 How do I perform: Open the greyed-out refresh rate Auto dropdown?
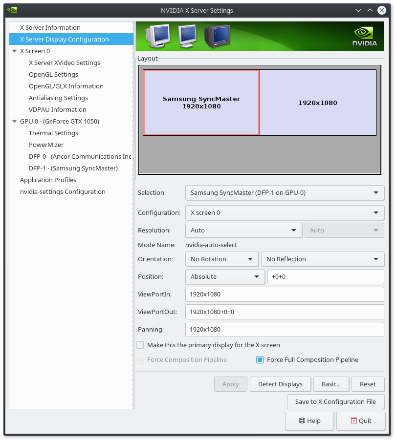tap(344, 231)
